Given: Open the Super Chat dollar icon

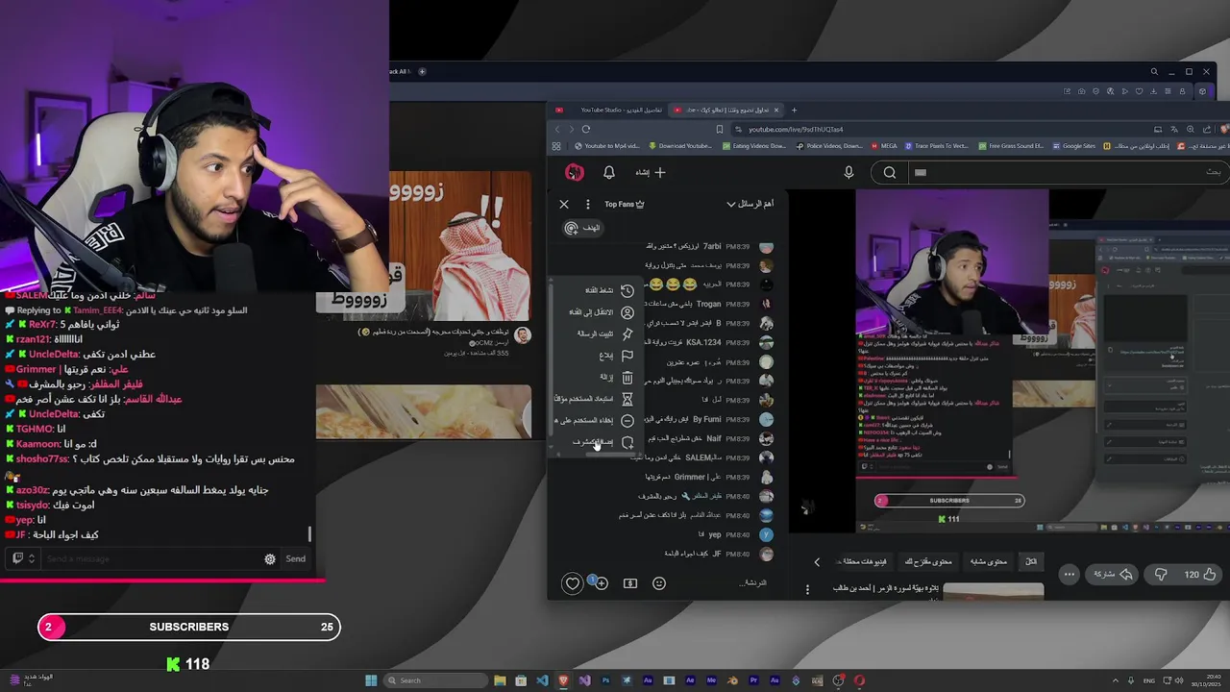Looking at the screenshot, I should pos(630,583).
